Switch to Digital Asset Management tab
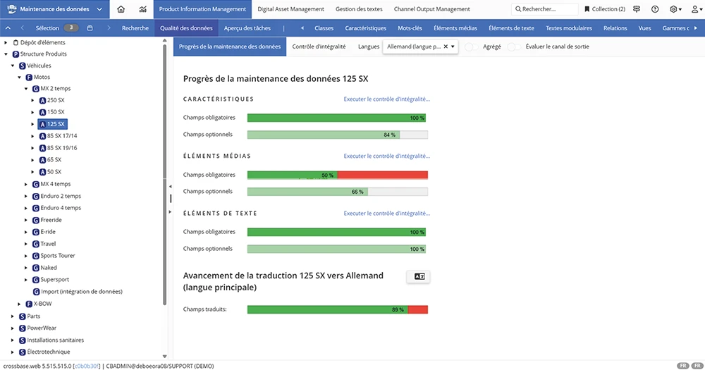 coord(290,9)
